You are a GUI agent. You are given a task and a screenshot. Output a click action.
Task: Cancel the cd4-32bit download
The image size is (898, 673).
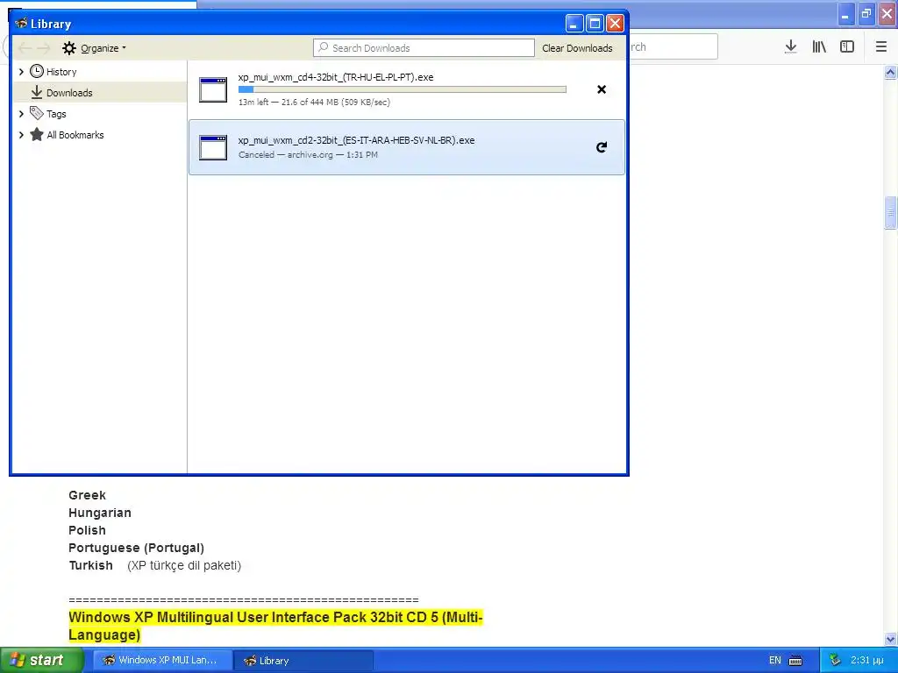pos(602,89)
